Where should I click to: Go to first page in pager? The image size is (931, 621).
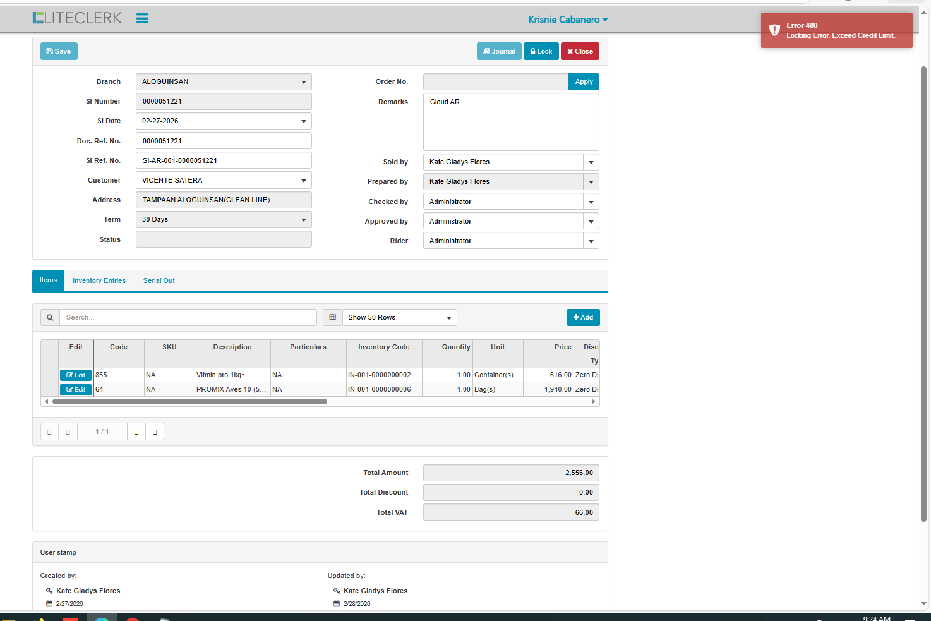[49, 432]
